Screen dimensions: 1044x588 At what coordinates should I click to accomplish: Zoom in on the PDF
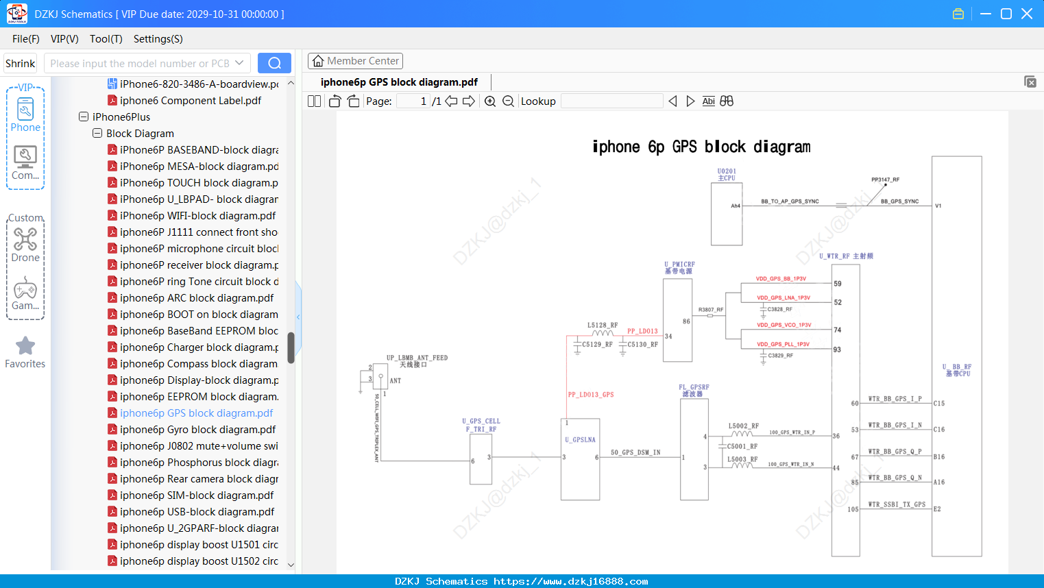coord(490,101)
